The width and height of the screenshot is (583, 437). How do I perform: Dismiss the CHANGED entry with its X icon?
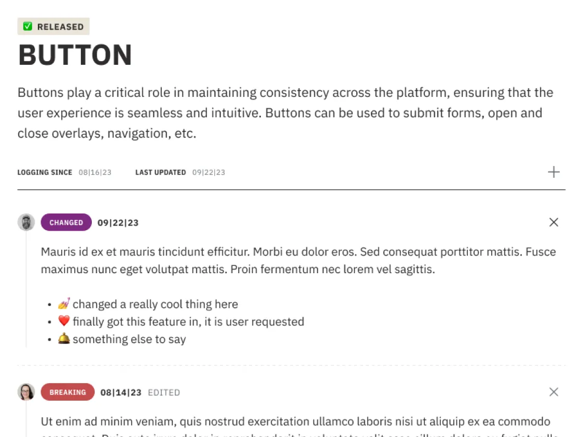[x=553, y=222]
